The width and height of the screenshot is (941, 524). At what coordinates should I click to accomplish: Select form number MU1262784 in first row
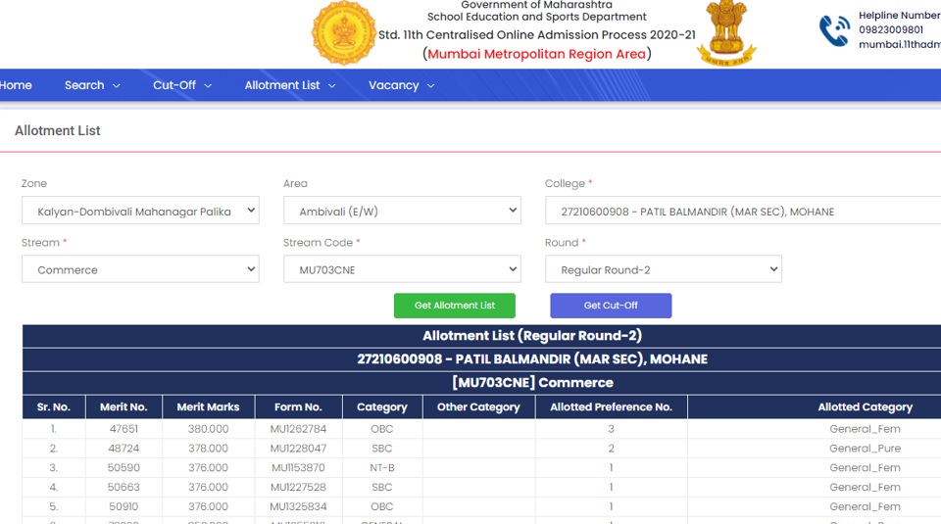tap(298, 429)
